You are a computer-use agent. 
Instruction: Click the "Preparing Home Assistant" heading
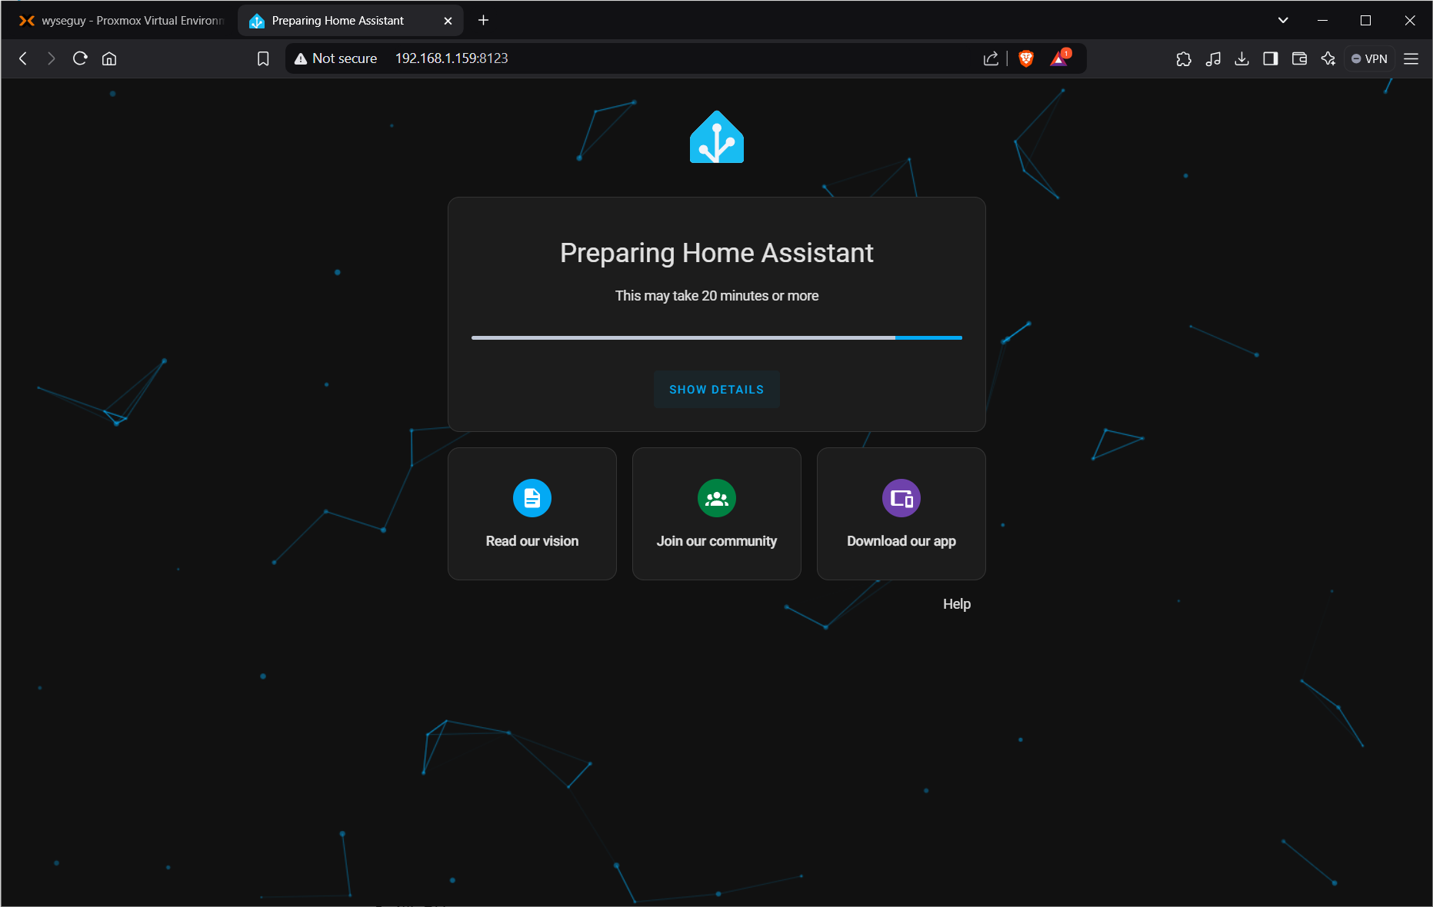(717, 253)
